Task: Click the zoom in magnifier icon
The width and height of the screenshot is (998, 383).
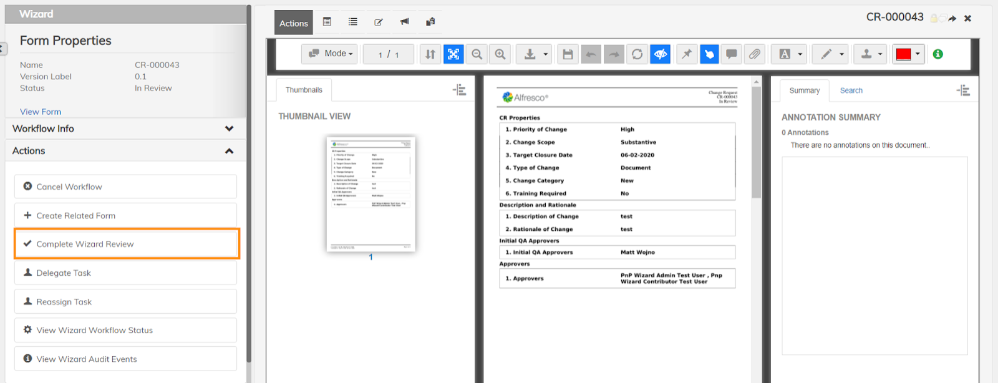Action: click(500, 54)
